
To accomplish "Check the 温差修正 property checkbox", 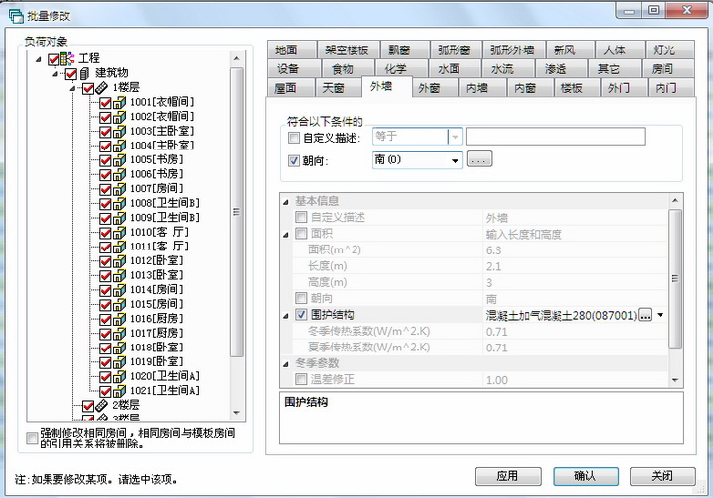I will point(301,379).
